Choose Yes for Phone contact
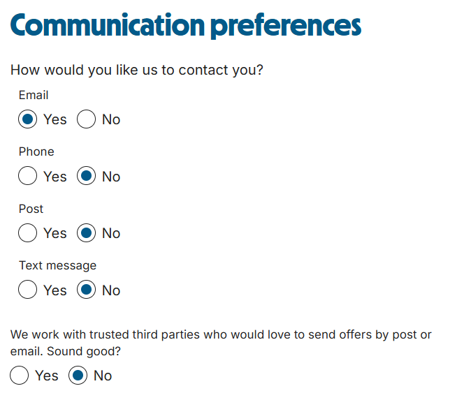Viewport: 457px width, 400px height. click(28, 177)
